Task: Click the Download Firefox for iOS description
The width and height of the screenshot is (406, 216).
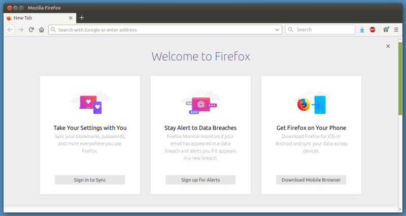Action: click(x=311, y=143)
